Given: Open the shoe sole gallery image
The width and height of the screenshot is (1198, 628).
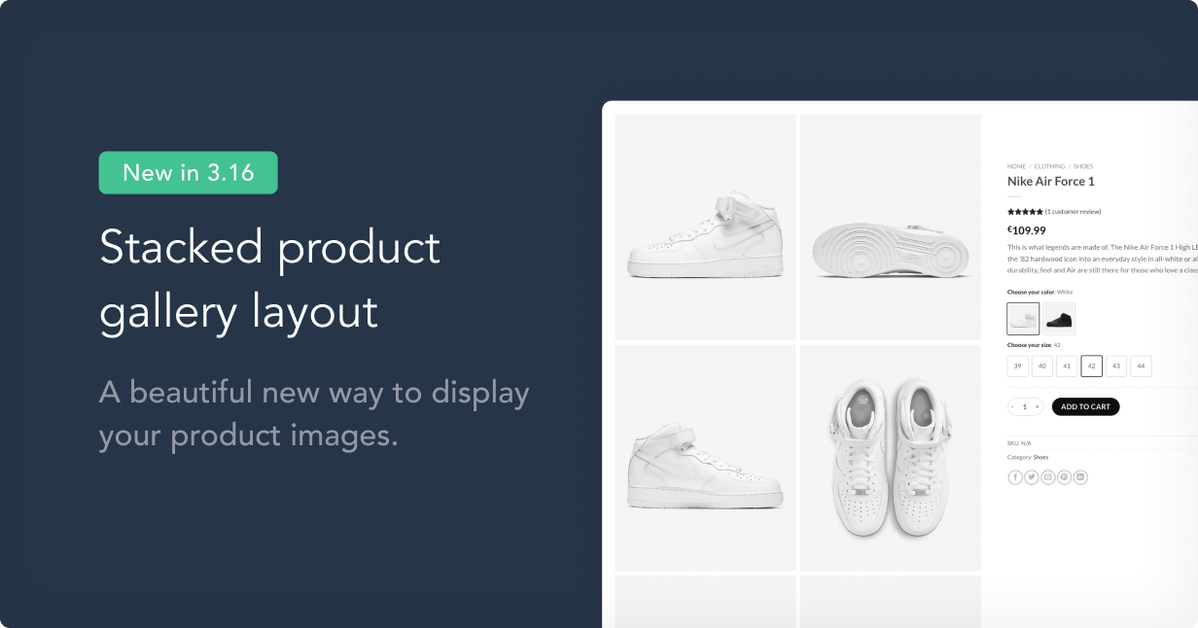Looking at the screenshot, I should click(890, 227).
